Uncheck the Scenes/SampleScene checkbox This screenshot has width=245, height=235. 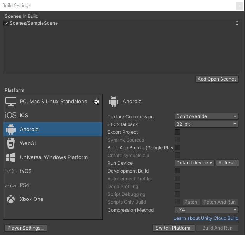[6, 23]
